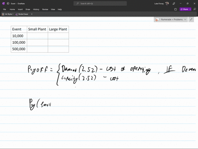Click the 500,000 table cell

coord(19,49)
